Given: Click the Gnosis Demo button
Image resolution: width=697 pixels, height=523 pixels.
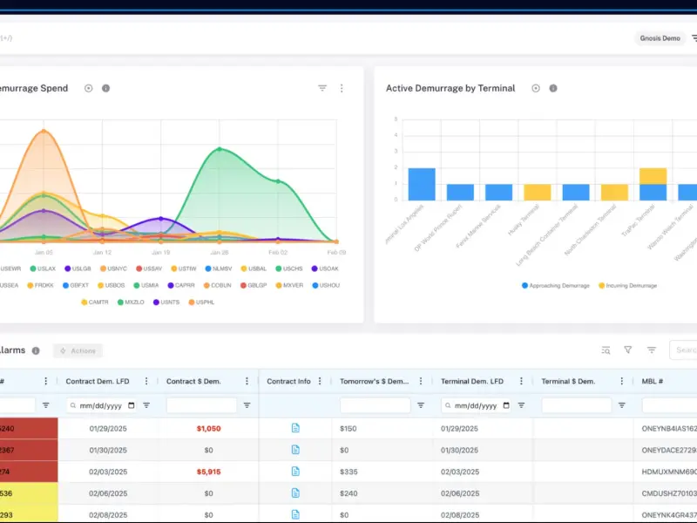Looking at the screenshot, I should coord(660,38).
